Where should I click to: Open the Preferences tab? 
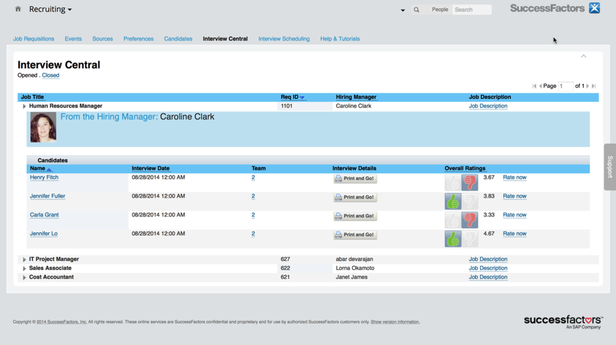click(138, 39)
